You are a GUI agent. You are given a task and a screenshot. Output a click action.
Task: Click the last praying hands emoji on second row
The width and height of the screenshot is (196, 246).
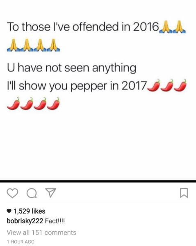53,46
